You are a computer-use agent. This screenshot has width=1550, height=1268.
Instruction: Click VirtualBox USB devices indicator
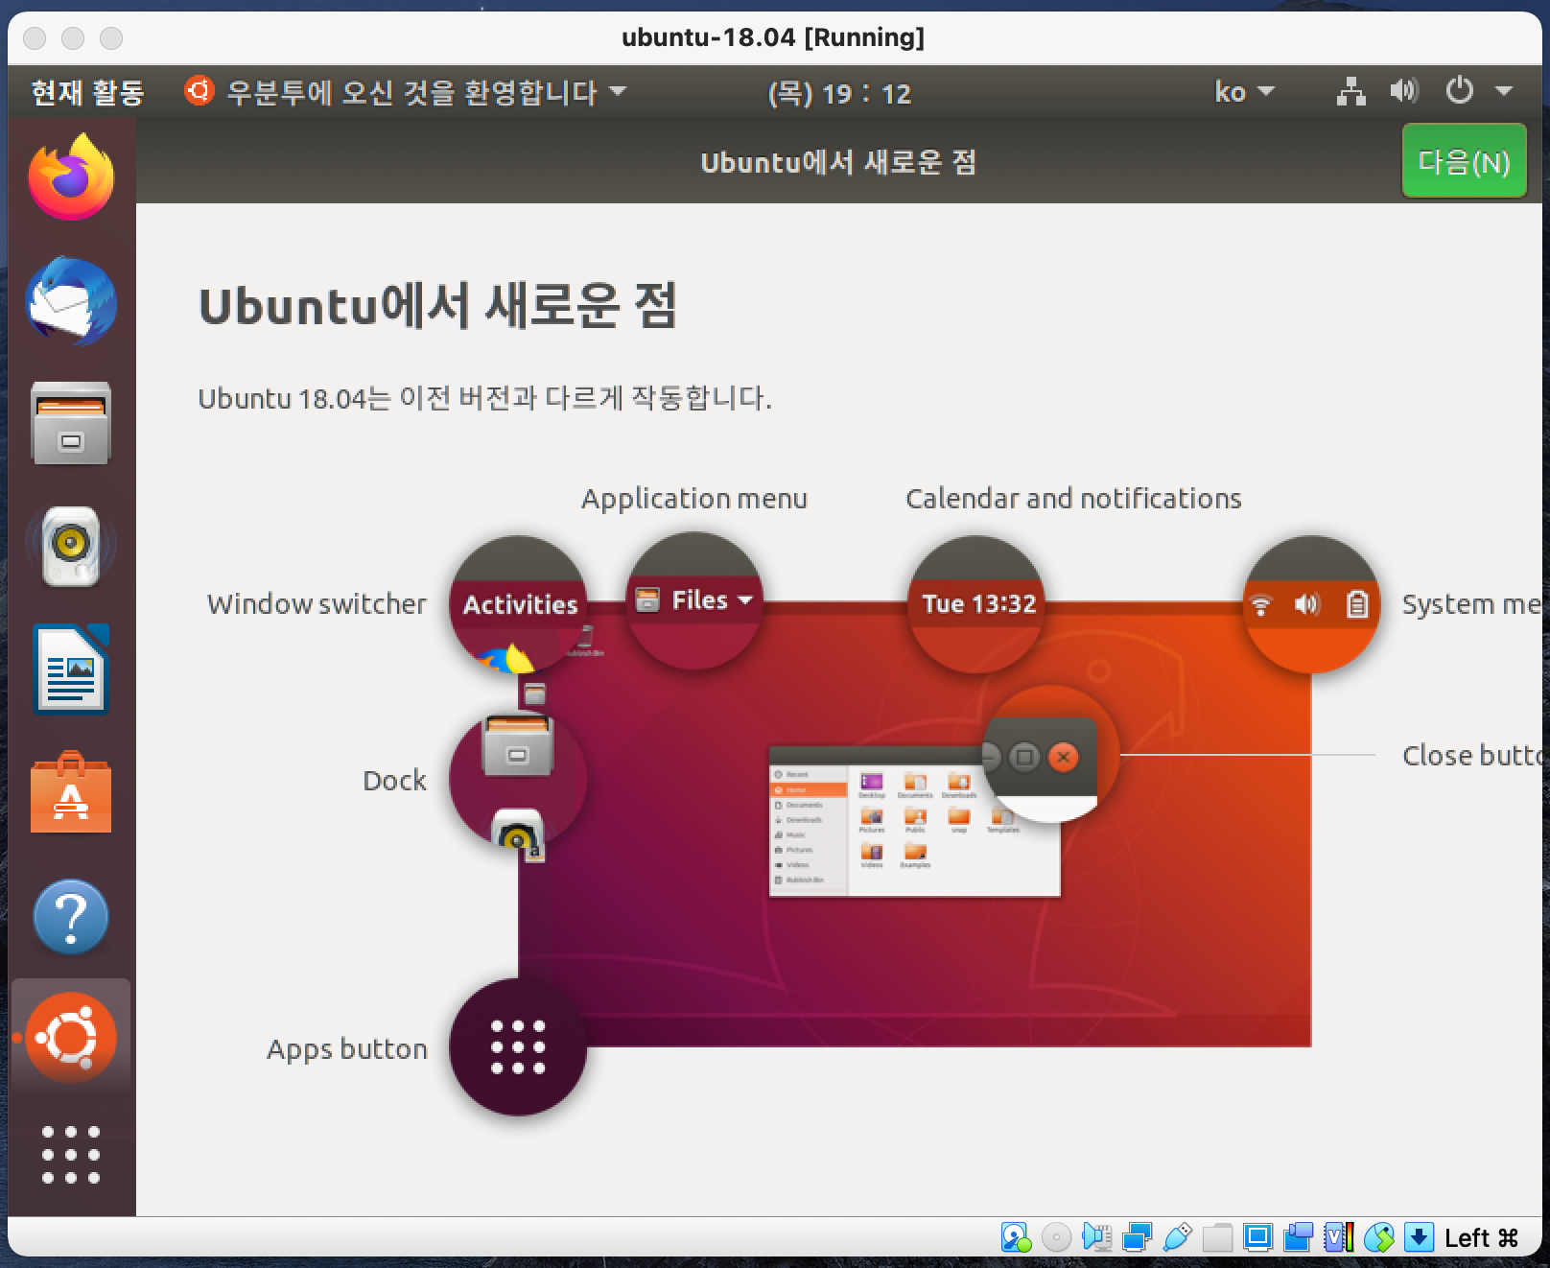1177,1237
